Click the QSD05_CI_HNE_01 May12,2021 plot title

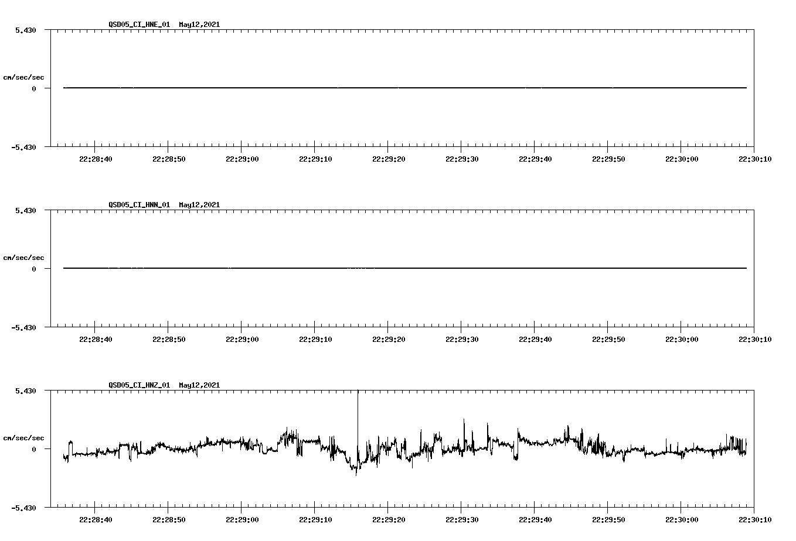[x=164, y=25]
